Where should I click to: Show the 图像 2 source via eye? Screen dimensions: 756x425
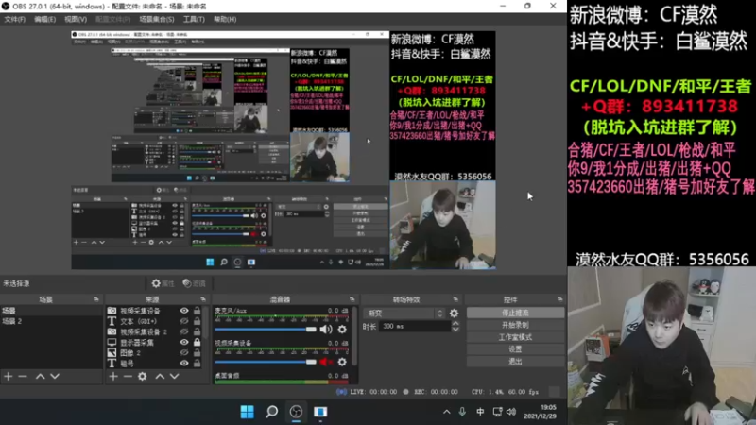pyautogui.click(x=184, y=353)
